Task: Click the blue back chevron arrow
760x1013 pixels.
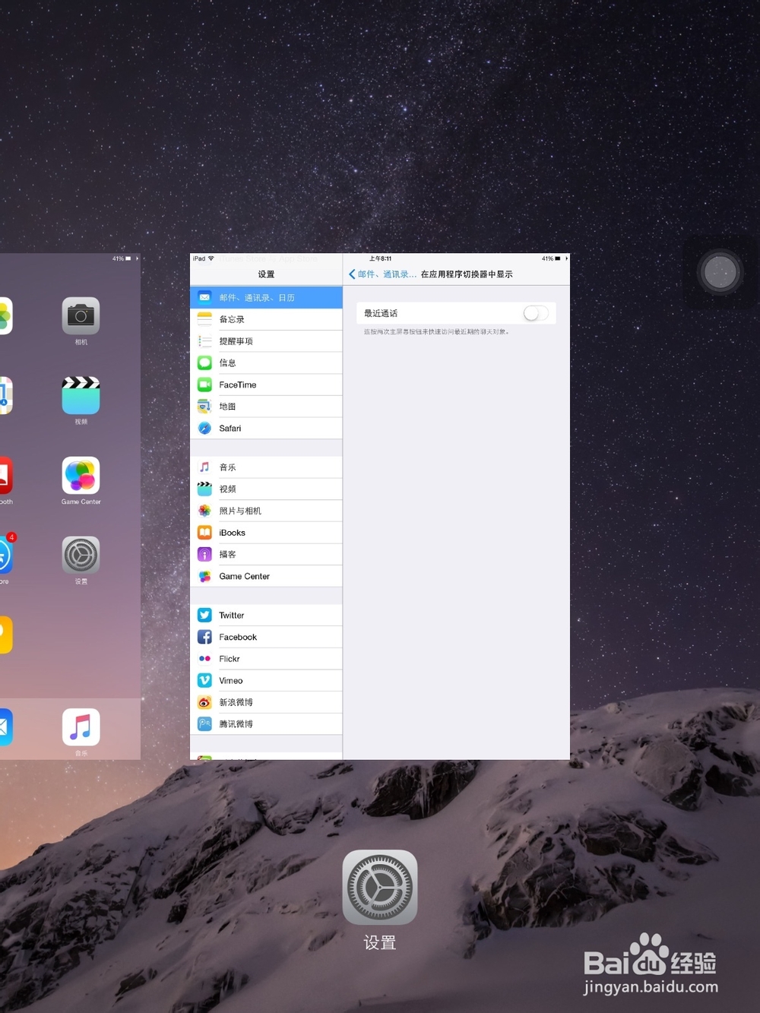Action: [352, 274]
